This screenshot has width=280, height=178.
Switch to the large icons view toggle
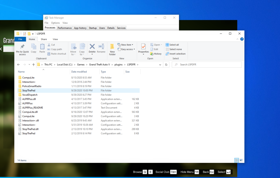point(241,160)
